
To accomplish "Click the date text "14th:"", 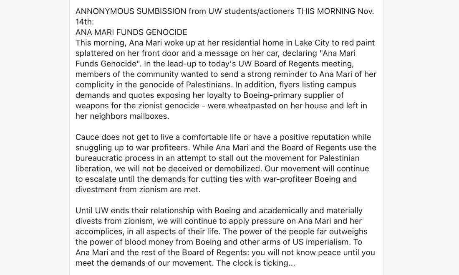I will click(85, 22).
